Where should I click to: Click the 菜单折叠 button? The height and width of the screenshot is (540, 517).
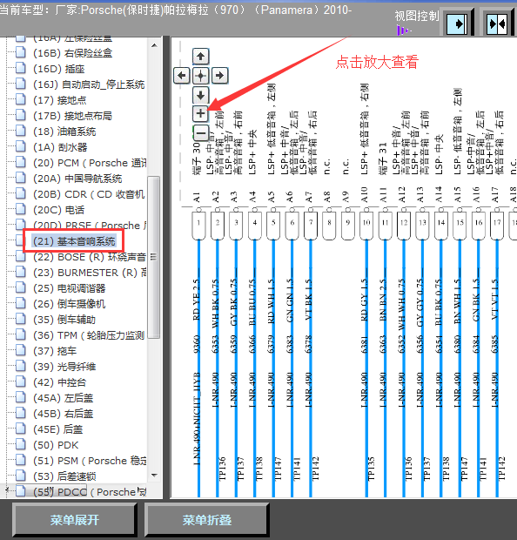coord(207,520)
